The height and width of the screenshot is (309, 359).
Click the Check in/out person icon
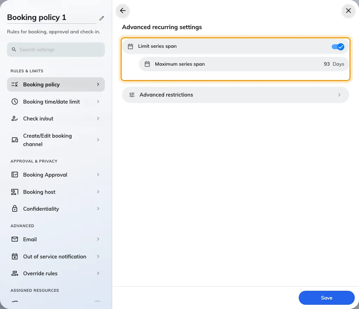pos(15,119)
